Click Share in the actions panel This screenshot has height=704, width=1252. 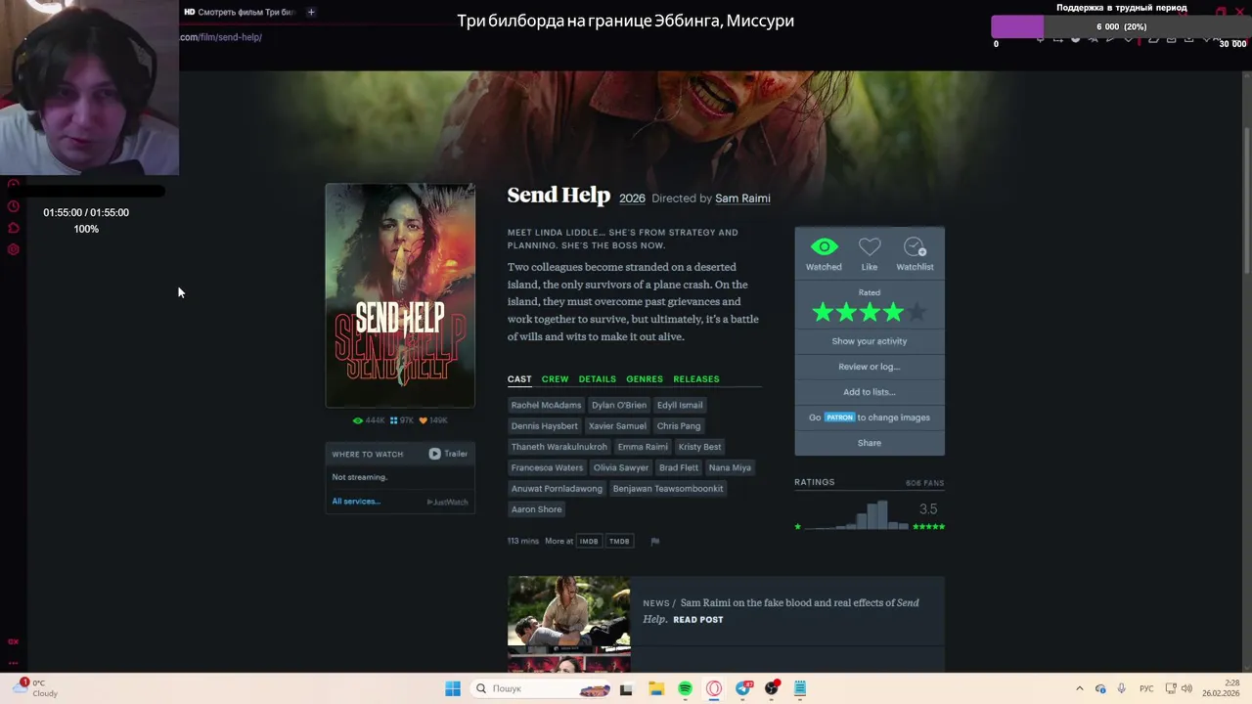point(870,443)
